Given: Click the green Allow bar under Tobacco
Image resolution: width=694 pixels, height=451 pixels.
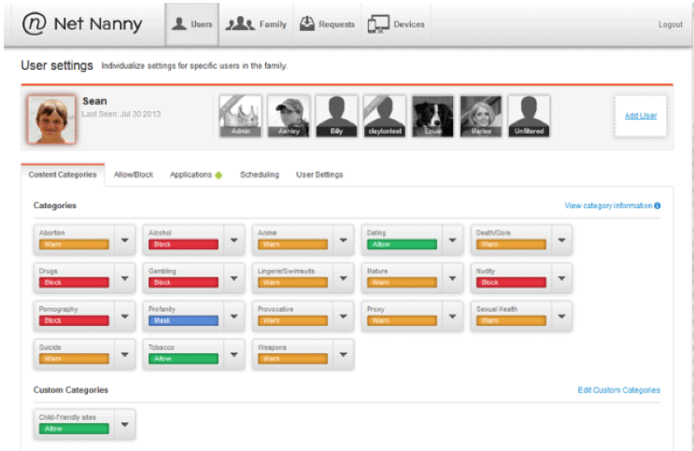Looking at the screenshot, I should pyautogui.click(x=183, y=359).
